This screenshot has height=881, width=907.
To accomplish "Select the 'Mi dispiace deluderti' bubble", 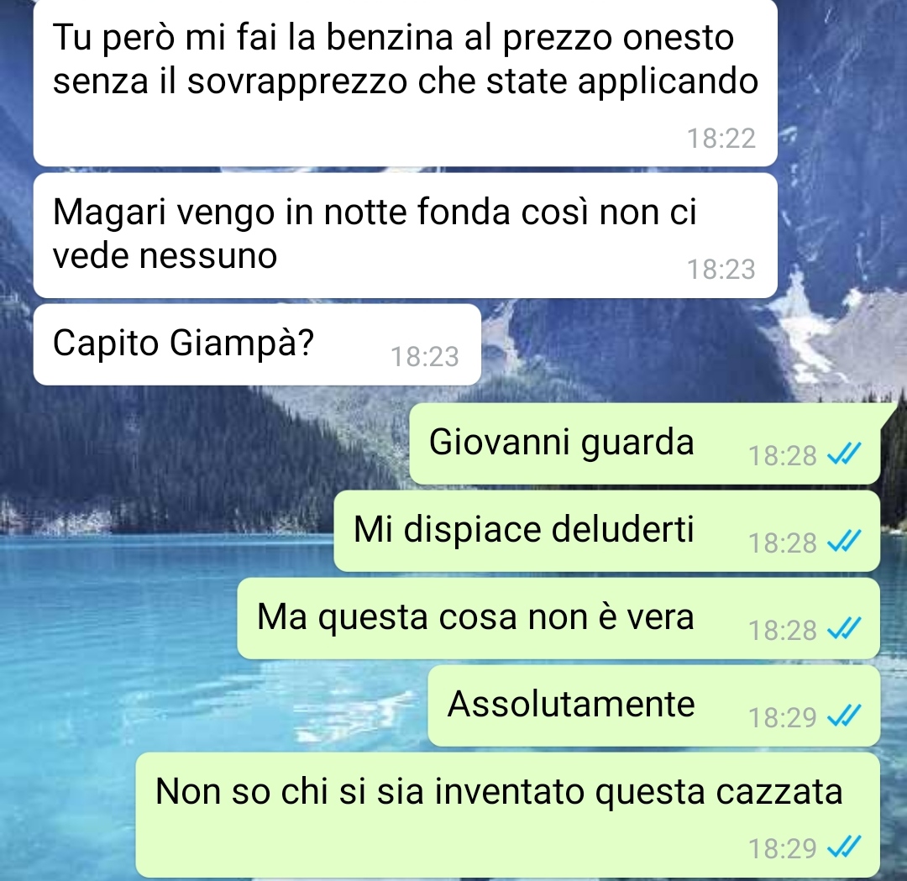I will [607, 531].
